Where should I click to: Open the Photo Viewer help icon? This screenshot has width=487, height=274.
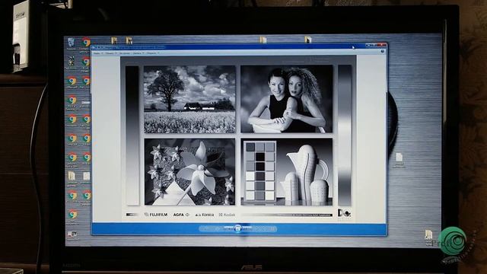click(x=382, y=51)
